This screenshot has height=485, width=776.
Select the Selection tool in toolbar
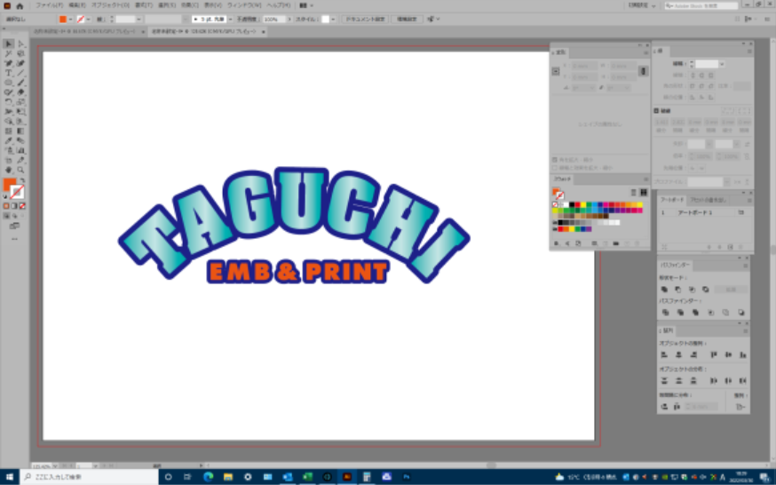(x=8, y=44)
